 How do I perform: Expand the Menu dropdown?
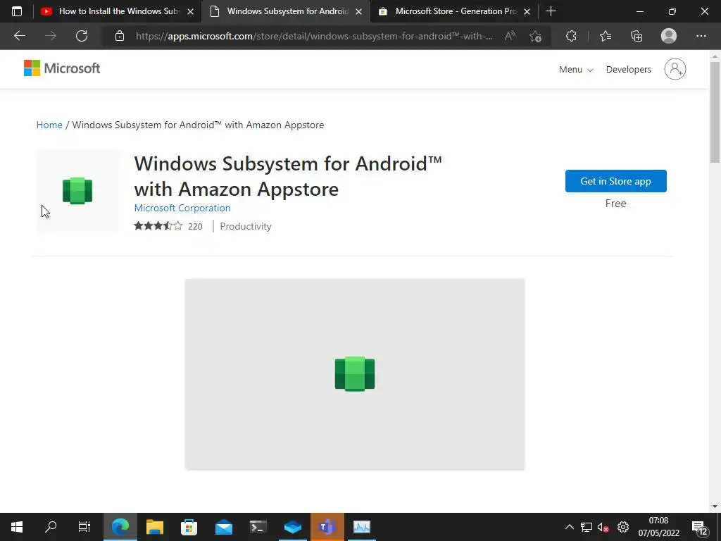coord(576,70)
